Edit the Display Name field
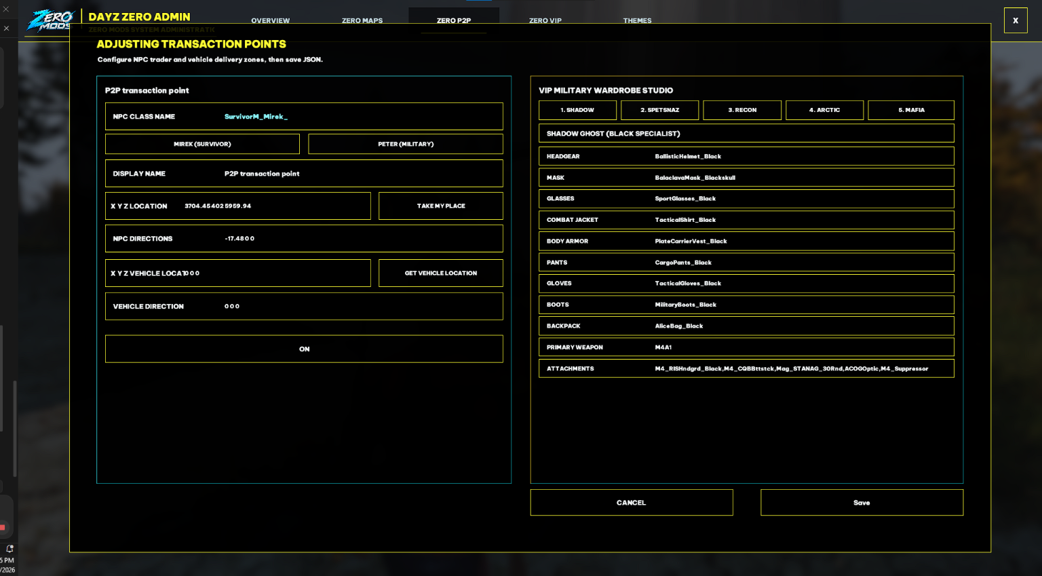The width and height of the screenshot is (1042, 576). click(304, 174)
